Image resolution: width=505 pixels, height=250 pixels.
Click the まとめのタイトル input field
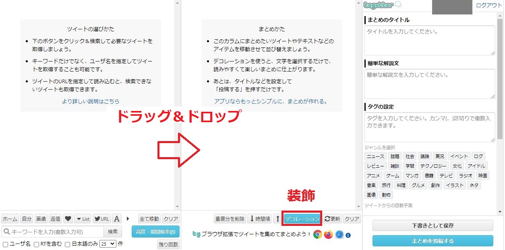429,40
